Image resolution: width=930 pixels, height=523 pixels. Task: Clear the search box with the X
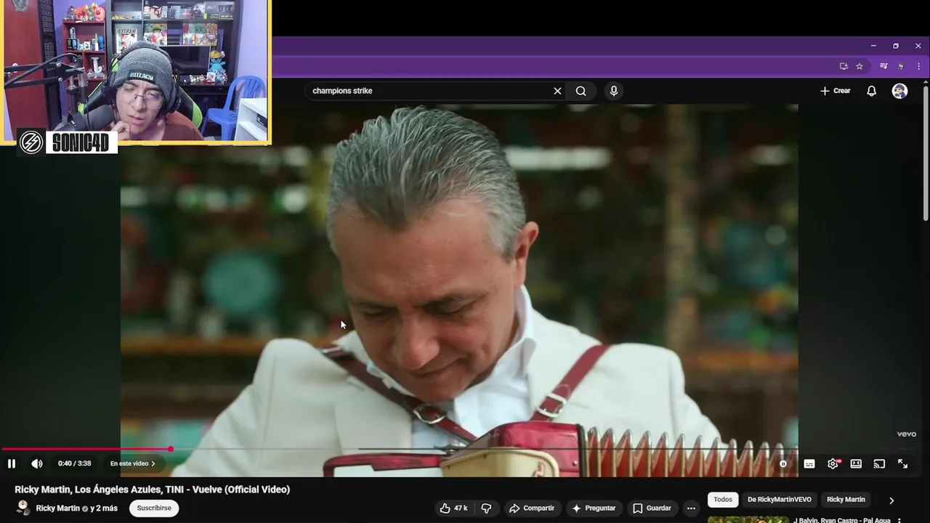pyautogui.click(x=557, y=91)
